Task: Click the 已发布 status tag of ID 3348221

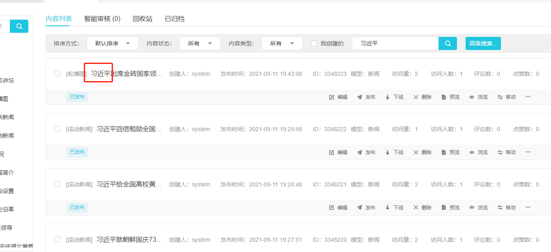Action: [77, 207]
